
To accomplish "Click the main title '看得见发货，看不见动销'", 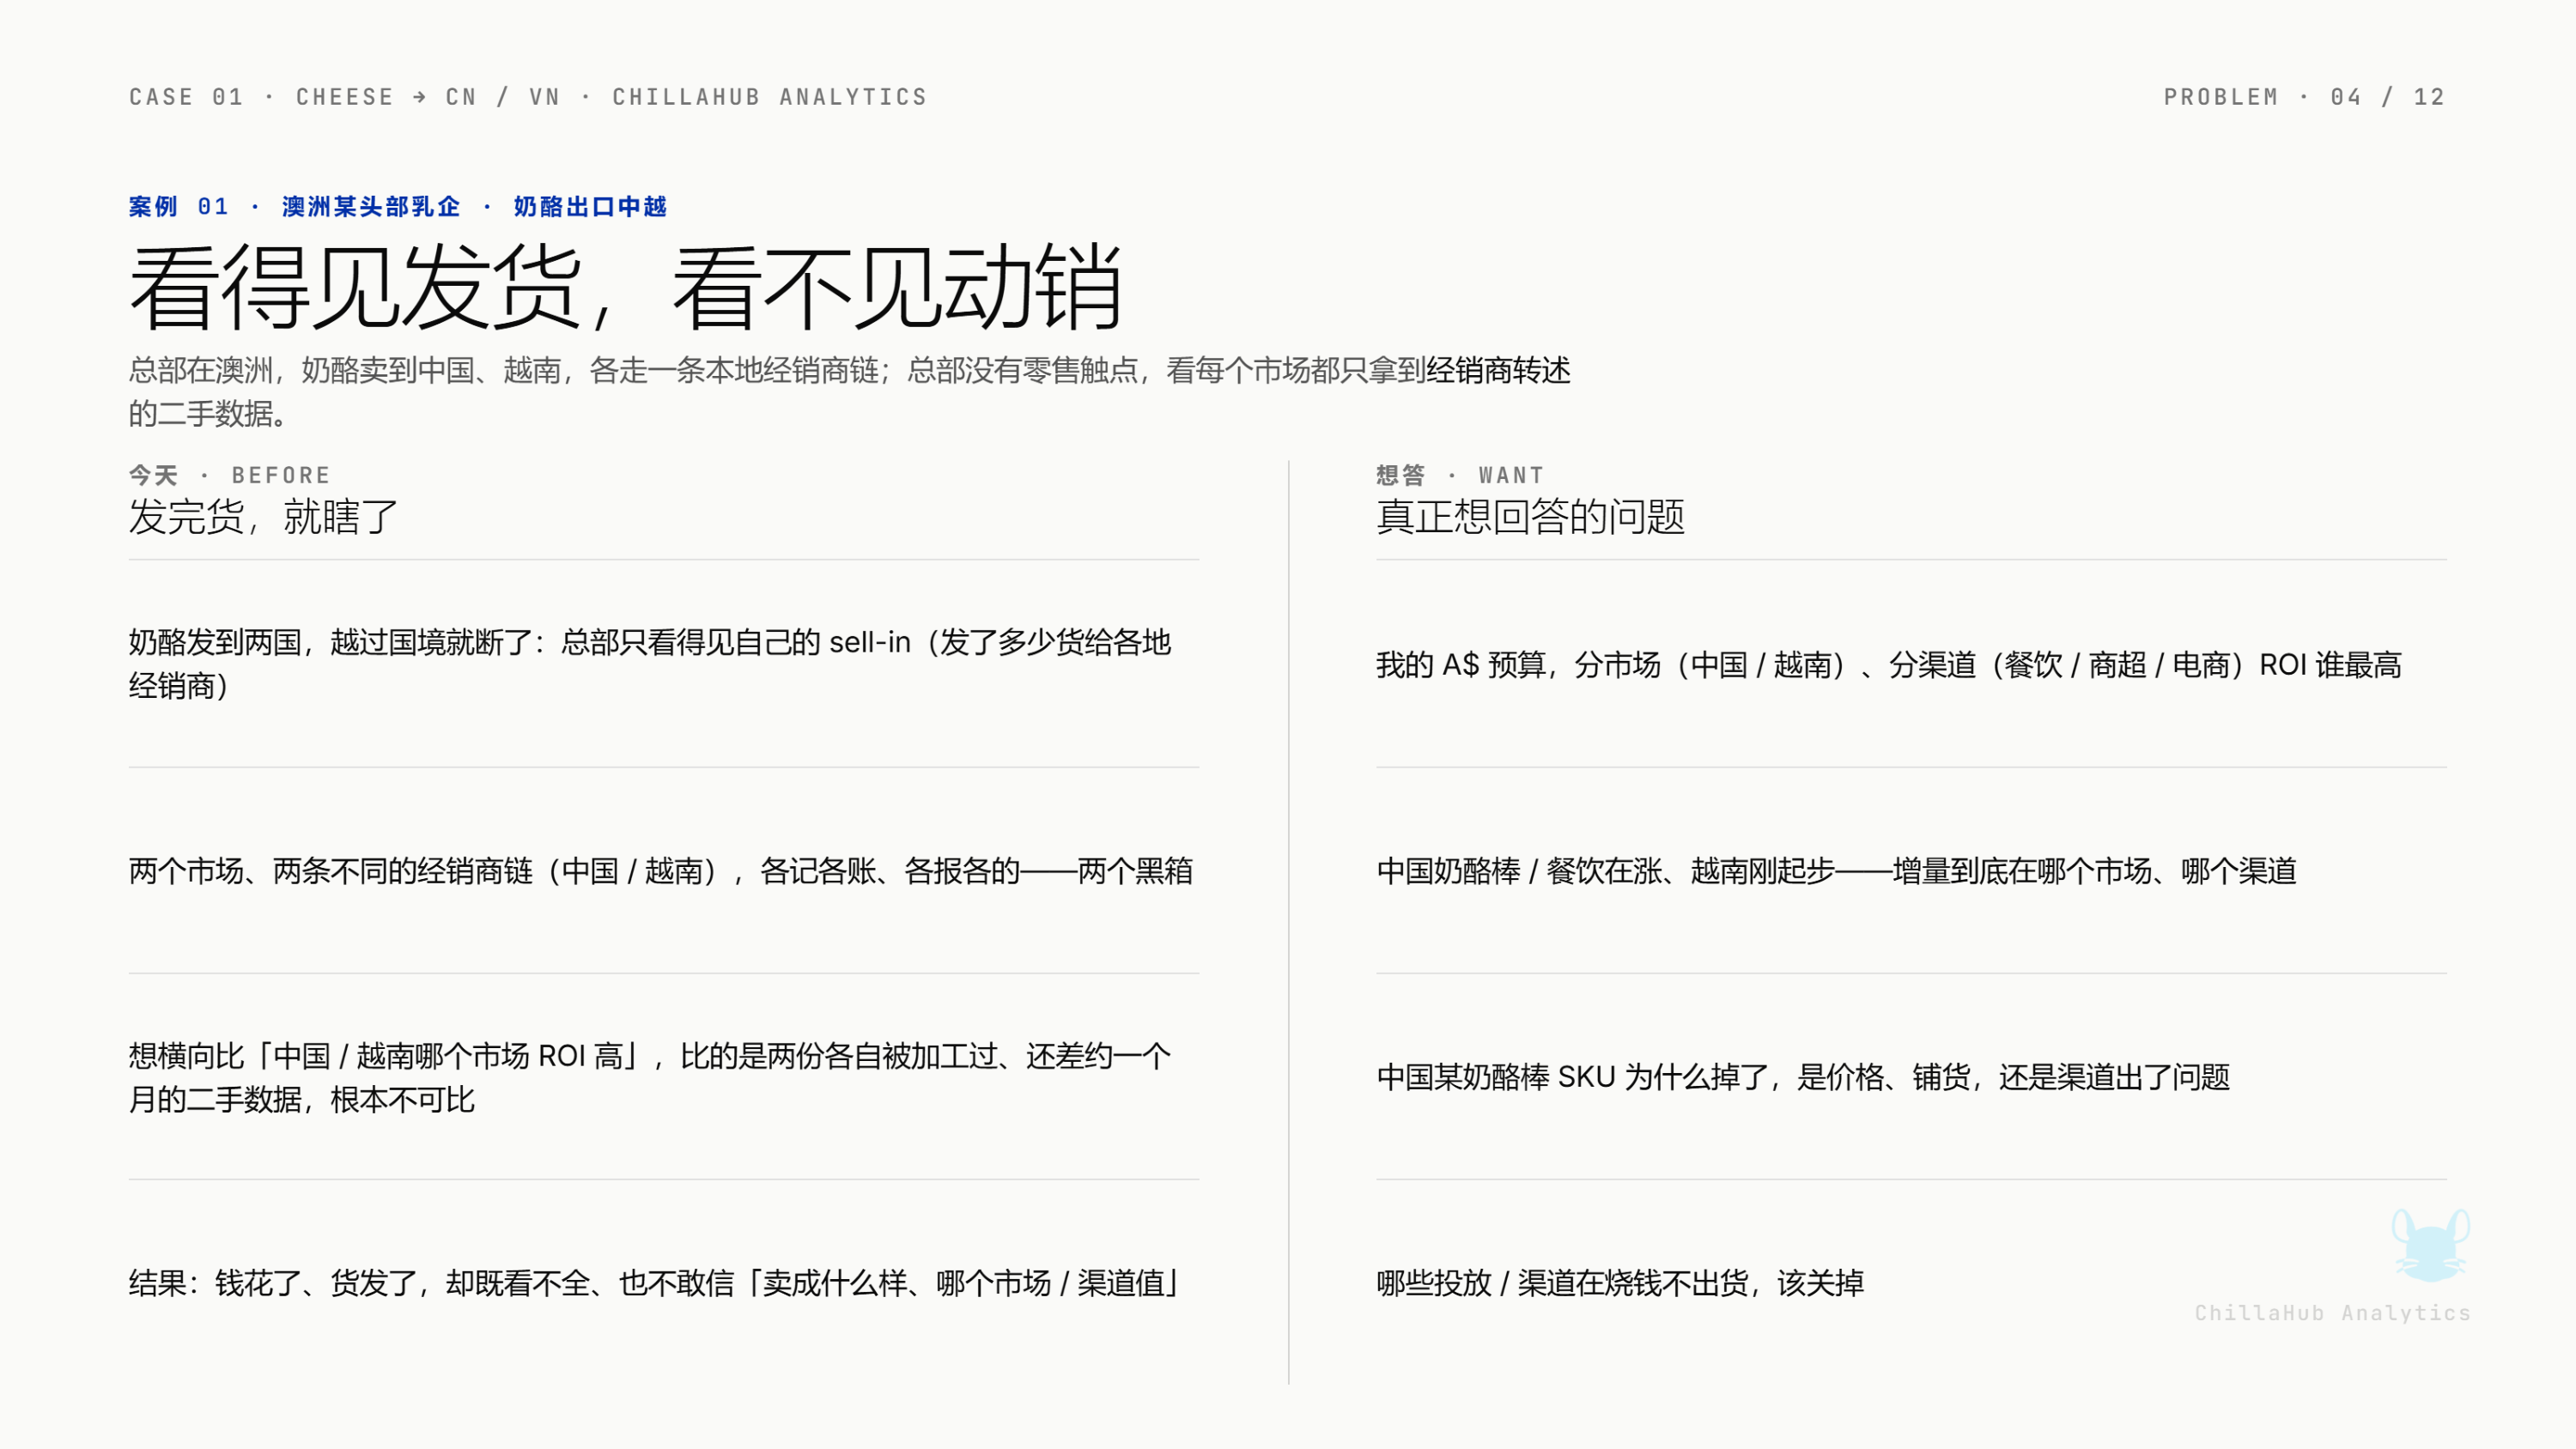I will tap(626, 288).
